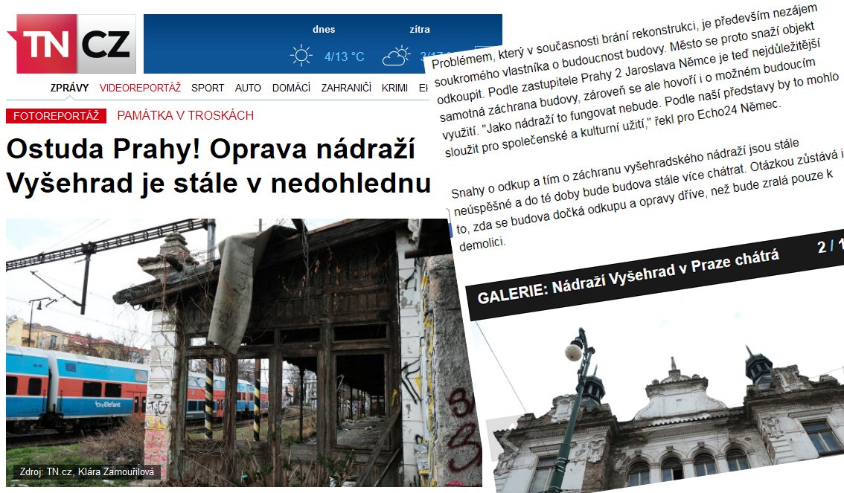This screenshot has height=493, width=844.
Task: Open the ZAHRANIČÍ news section
Action: [346, 88]
